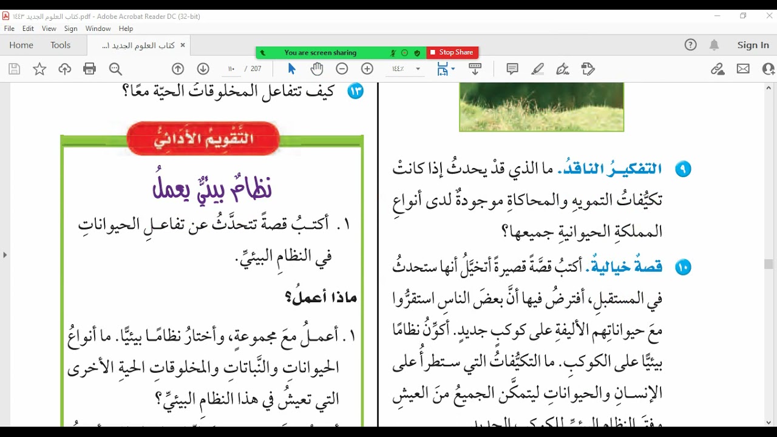Switch to the Home tab

pos(21,45)
